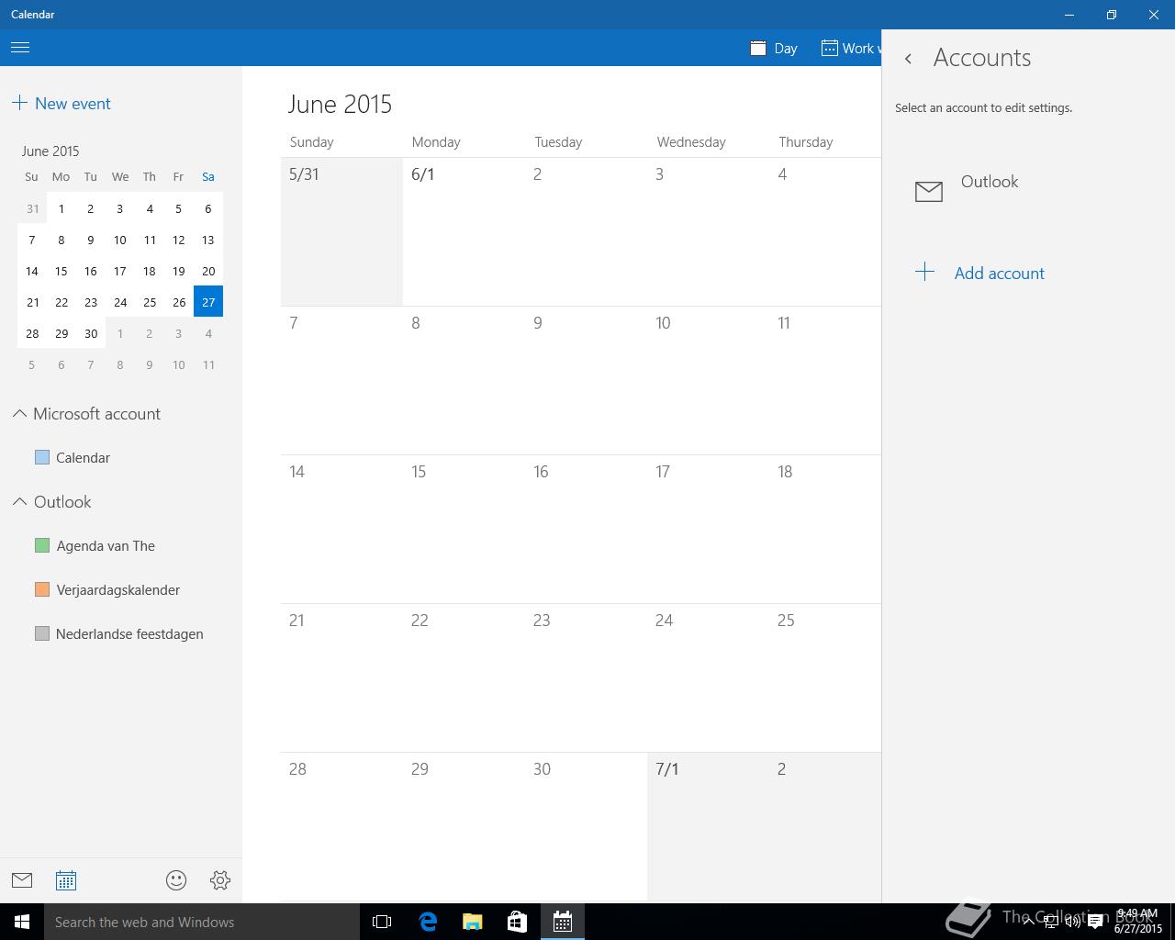This screenshot has width=1175, height=940.
Task: Open File Explorer from the taskbar
Action: tap(473, 922)
